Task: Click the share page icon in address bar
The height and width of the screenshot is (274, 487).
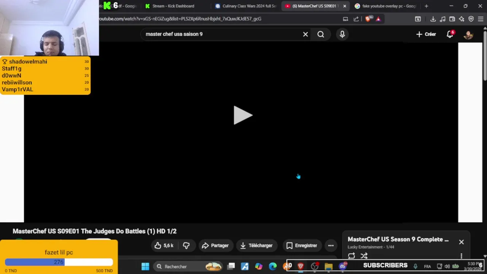Action: (356, 19)
